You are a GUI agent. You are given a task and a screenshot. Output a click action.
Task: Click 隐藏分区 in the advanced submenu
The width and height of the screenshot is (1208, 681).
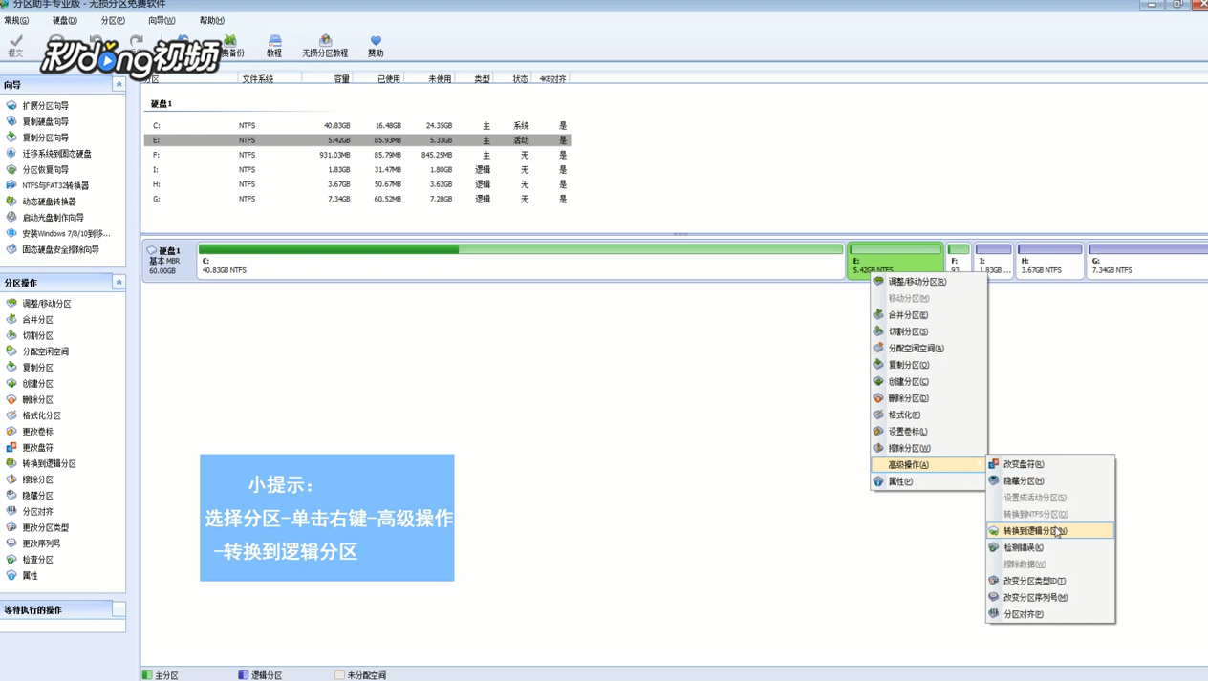(x=1050, y=481)
